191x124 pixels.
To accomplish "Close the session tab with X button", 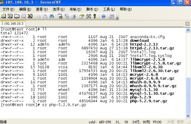I will pyautogui.click(x=187, y=24).
